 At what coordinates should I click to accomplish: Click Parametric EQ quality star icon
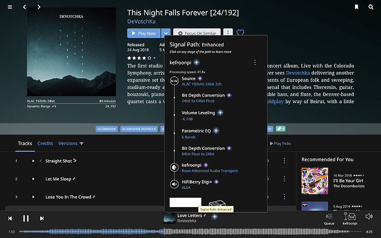[216, 131]
